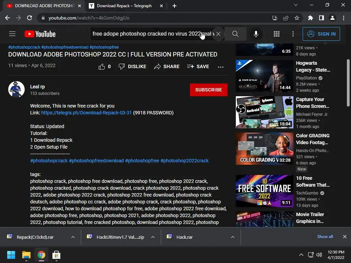Close the downloads bar

(345, 237)
